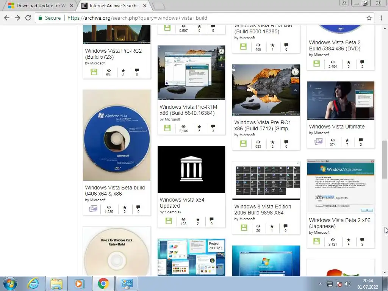The width and height of the screenshot is (388, 291).
Task: Bookmark this page with the star icon
Action: coord(369,18)
